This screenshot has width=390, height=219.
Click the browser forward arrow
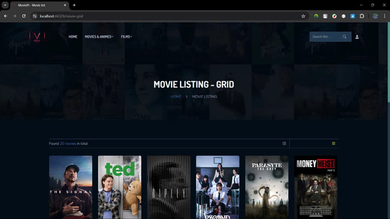15,16
